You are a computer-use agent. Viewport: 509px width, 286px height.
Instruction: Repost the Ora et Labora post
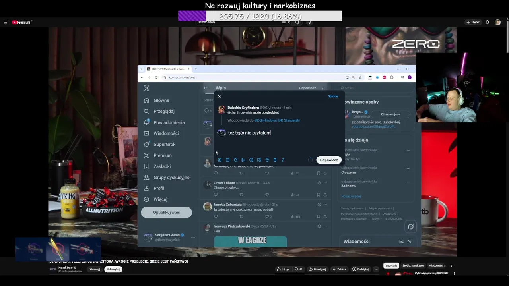[241, 195]
